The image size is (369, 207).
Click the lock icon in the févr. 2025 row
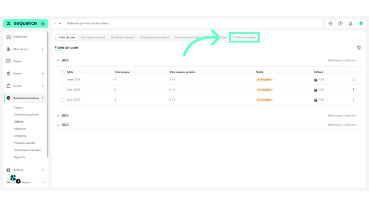(x=316, y=90)
